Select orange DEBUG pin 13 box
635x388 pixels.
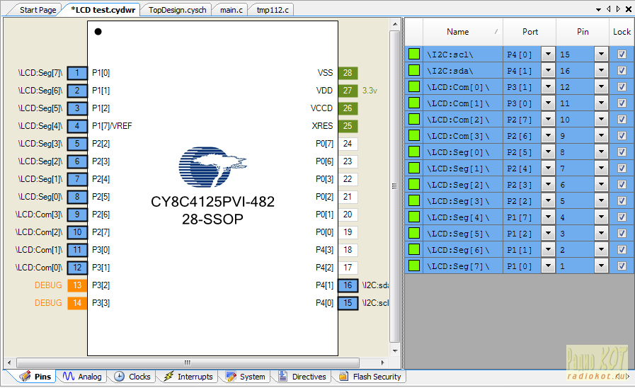(x=77, y=285)
